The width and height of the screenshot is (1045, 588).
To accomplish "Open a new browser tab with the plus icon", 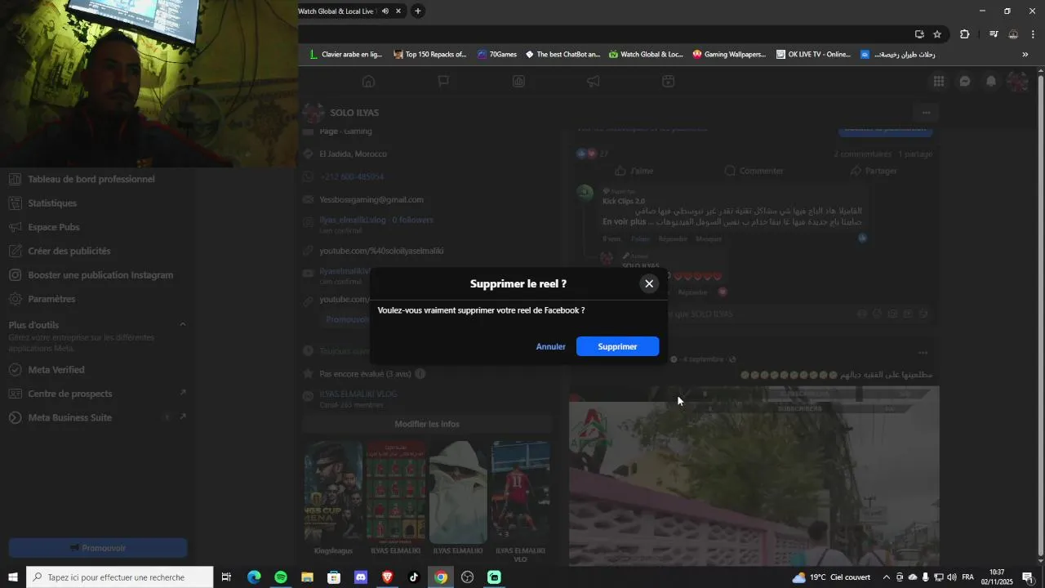I will (418, 11).
